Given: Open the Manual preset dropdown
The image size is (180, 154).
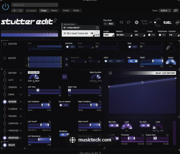Looking at the screenshot, I should point(35,5).
